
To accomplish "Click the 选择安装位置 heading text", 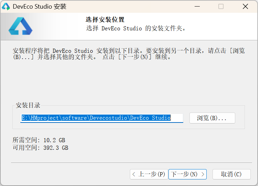I will click(x=105, y=20).
